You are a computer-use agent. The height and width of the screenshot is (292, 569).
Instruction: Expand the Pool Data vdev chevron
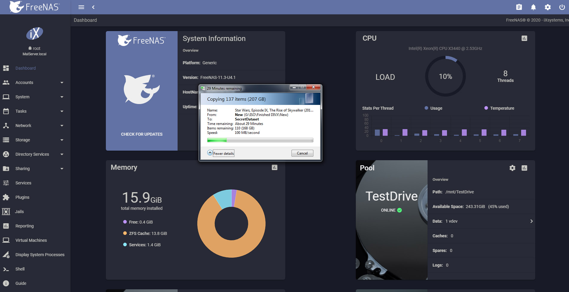[531, 221]
